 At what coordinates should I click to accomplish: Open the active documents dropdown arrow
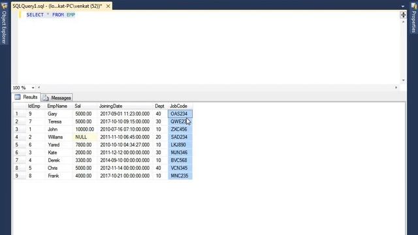click(403, 6)
